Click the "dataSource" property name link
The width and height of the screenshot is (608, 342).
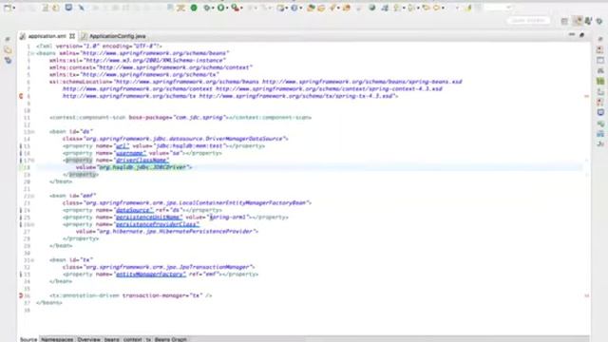[x=134, y=210]
